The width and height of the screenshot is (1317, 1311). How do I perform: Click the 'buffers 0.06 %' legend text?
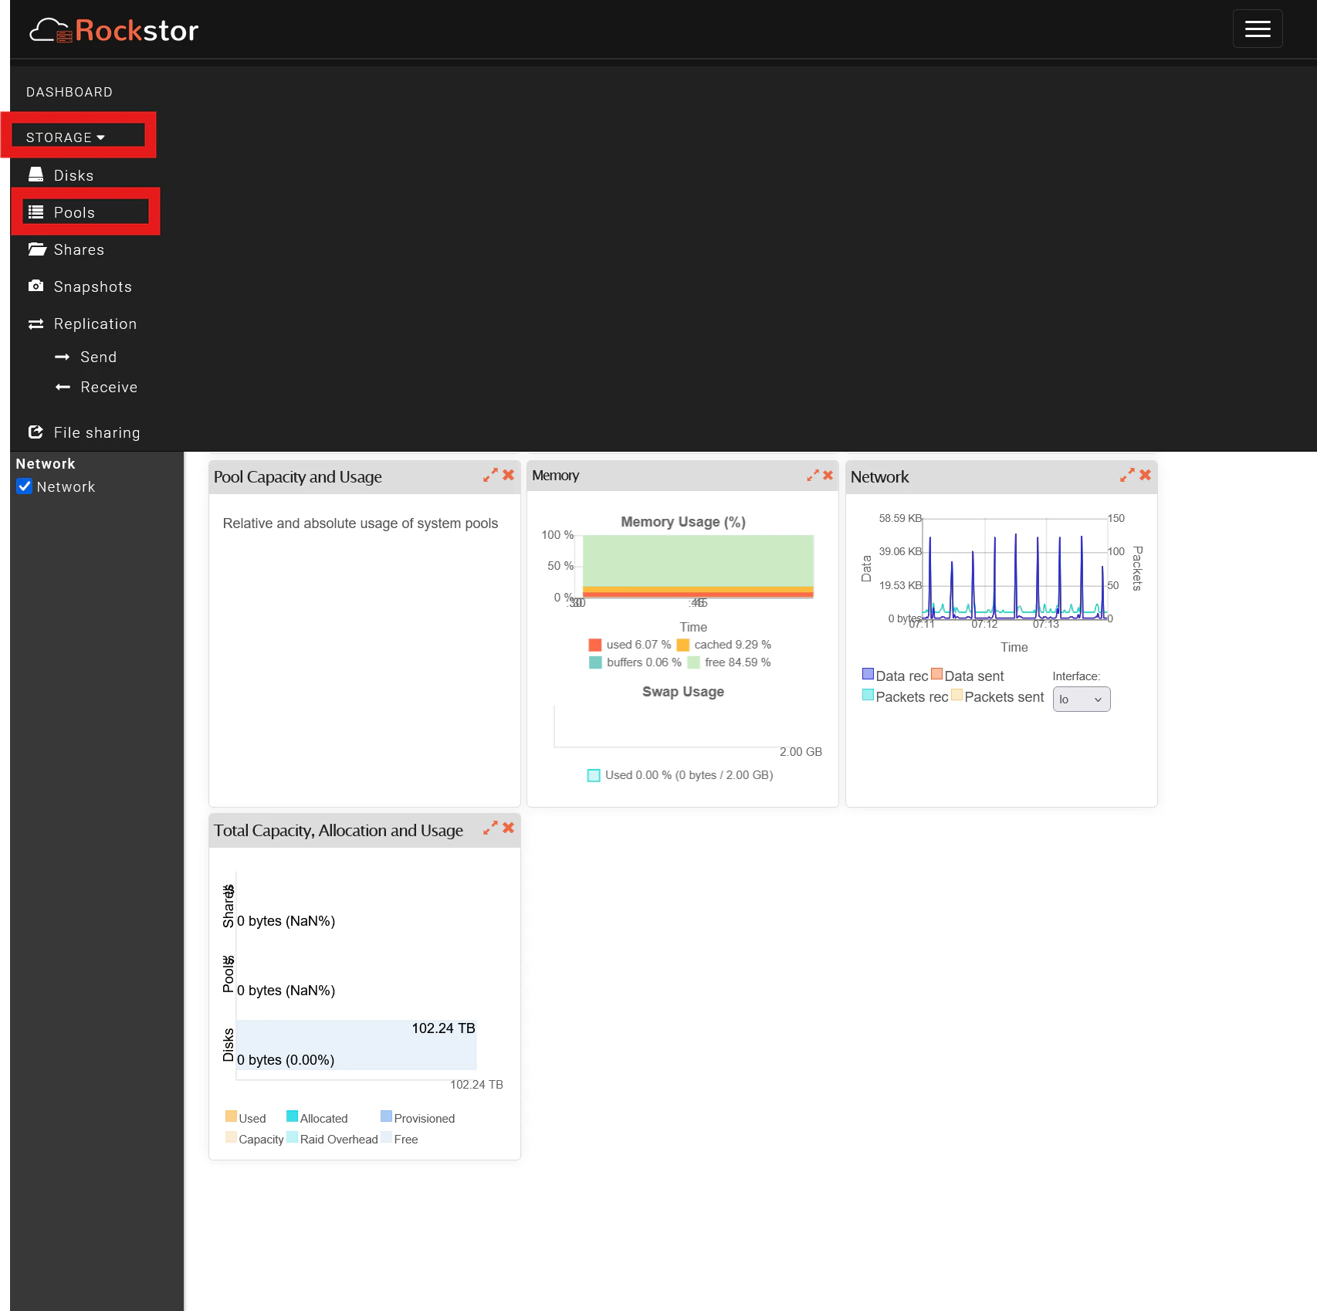(644, 662)
